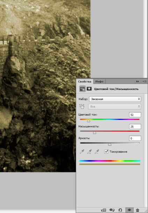
Task: Open the Все channel dropdown
Action: (x=114, y=106)
